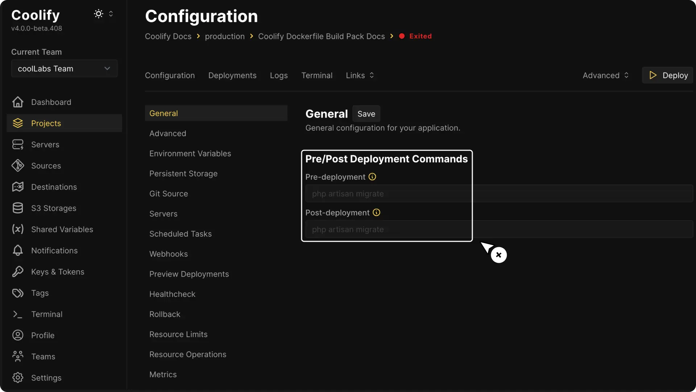Open the coolLabs Team dropdown
696x392 pixels.
tap(64, 69)
